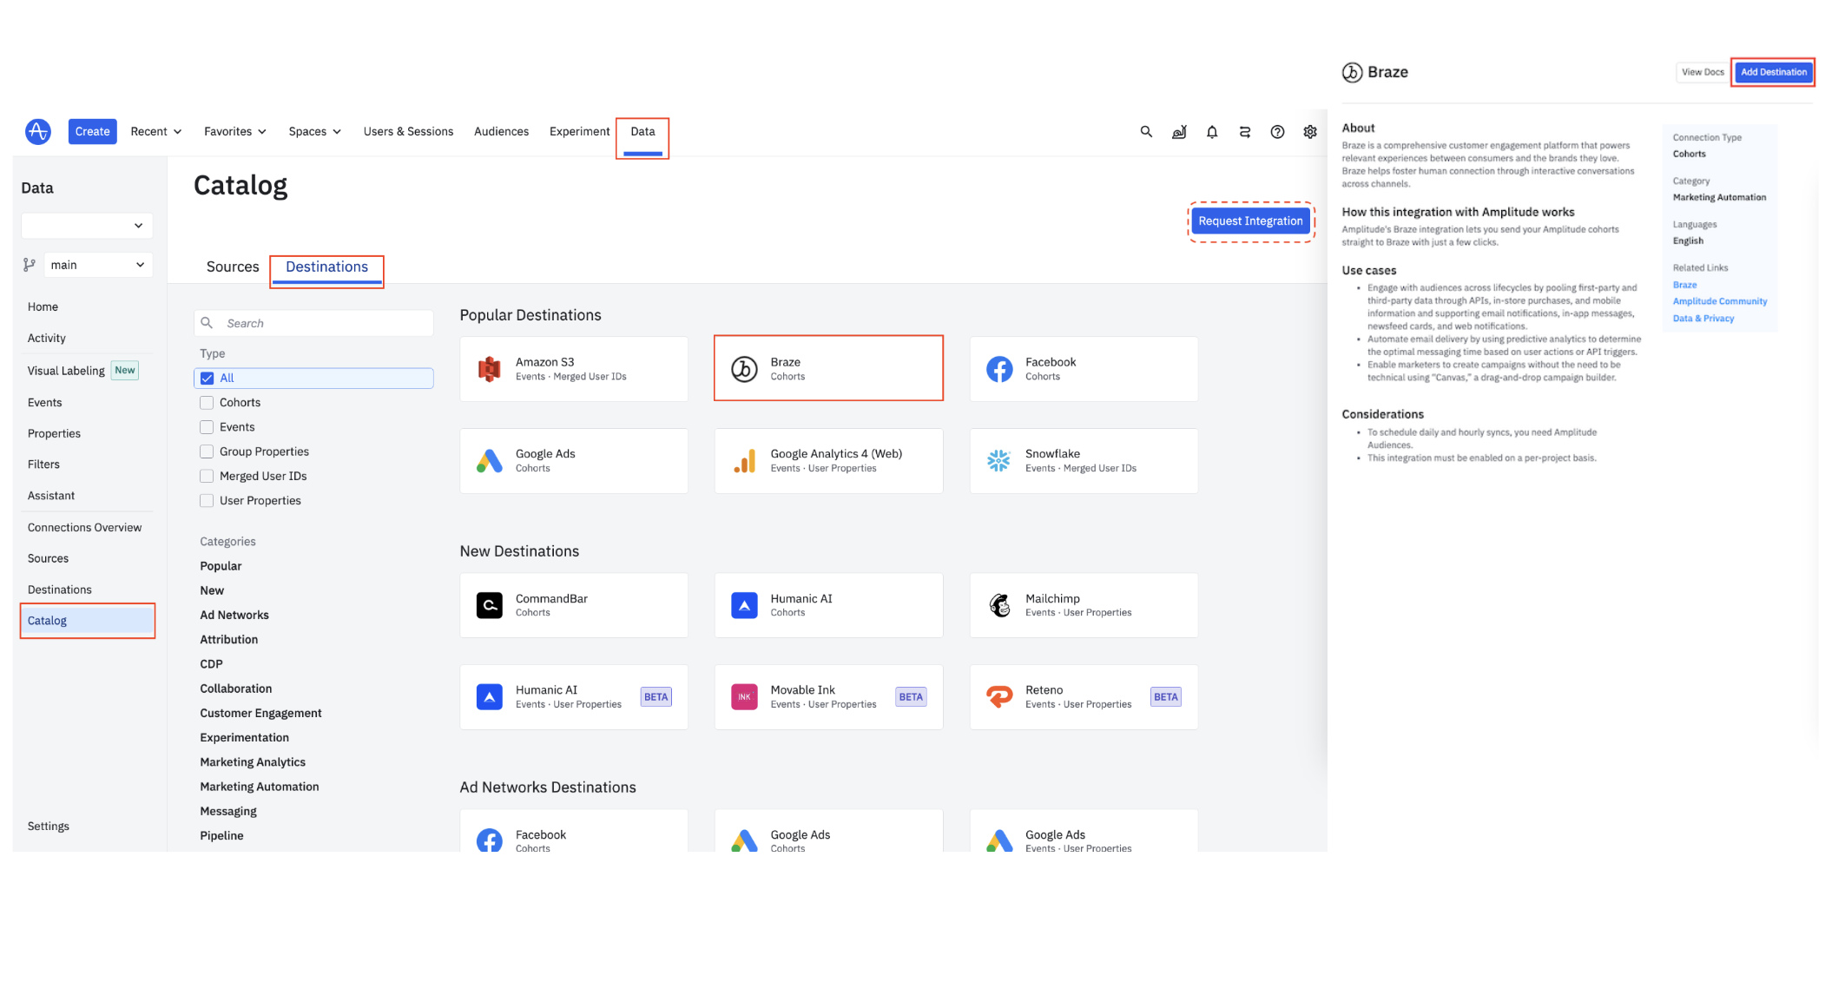Open the Experiment menu item

[579, 131]
